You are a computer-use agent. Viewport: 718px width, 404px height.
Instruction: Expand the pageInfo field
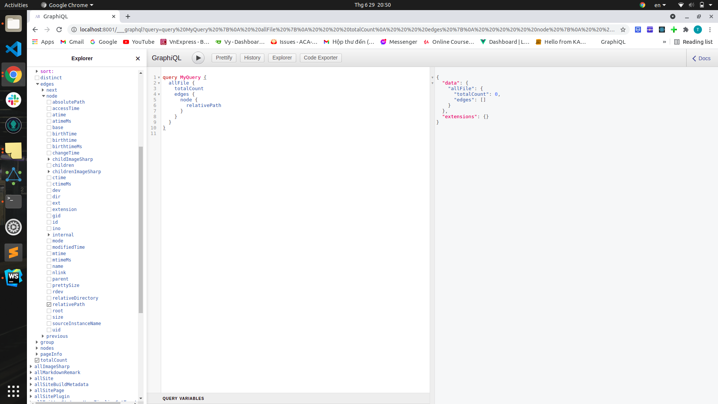coord(37,354)
